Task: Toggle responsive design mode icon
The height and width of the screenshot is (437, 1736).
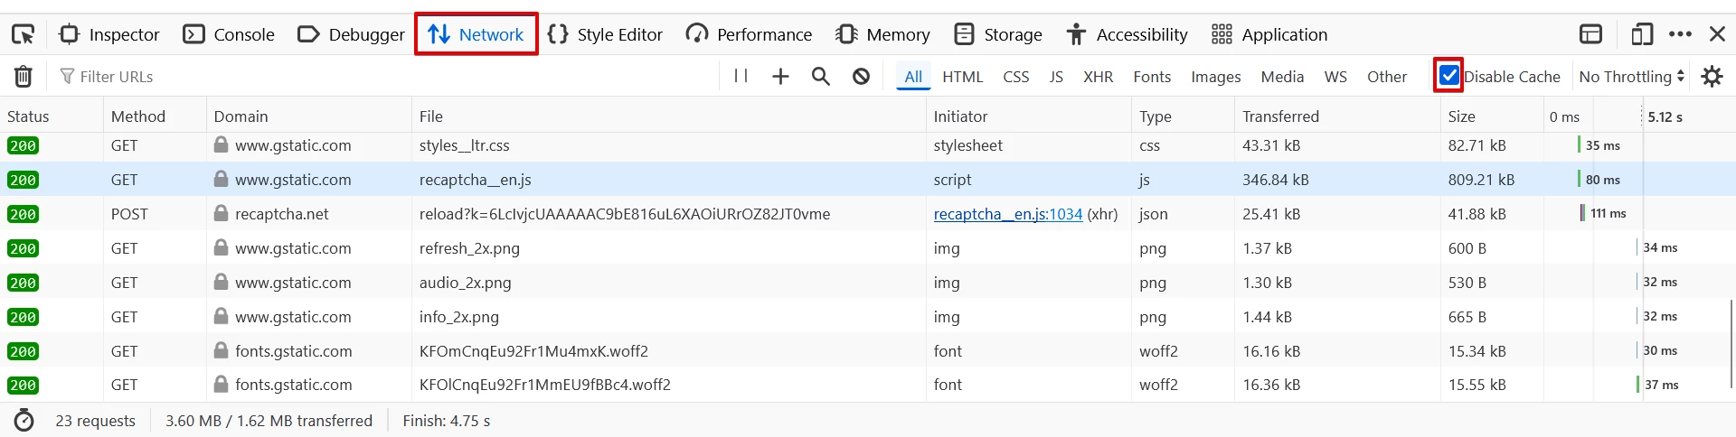Action: click(1641, 35)
